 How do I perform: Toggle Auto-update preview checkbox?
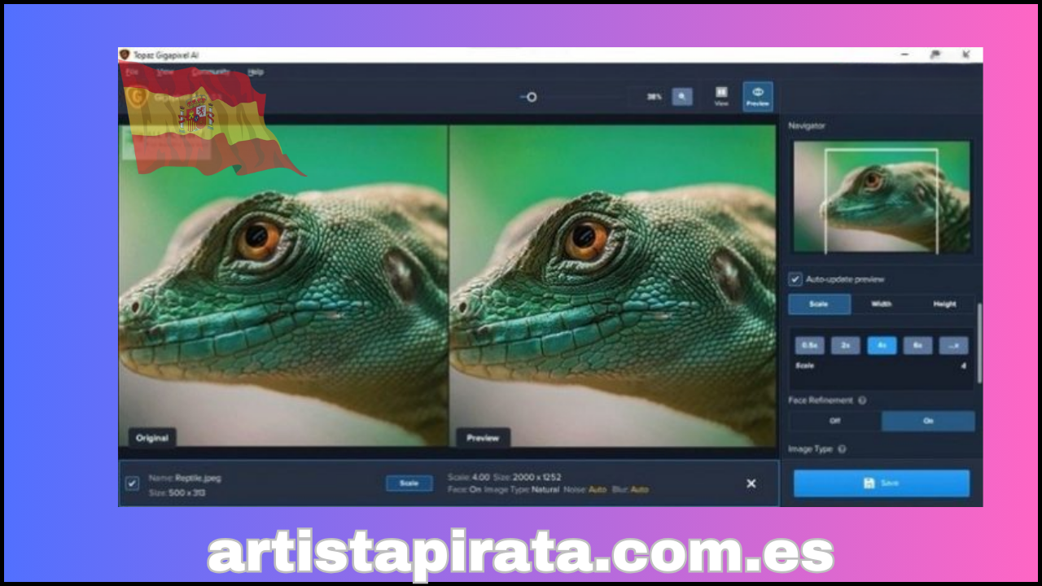(795, 279)
